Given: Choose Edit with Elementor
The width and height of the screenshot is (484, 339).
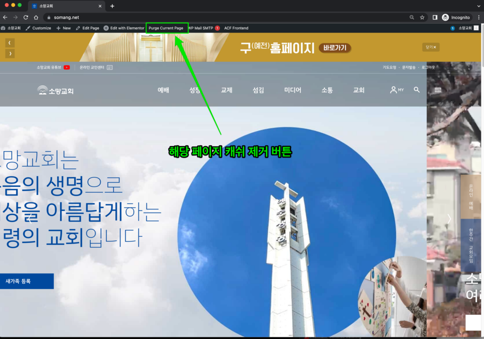Looking at the screenshot, I should coord(124,28).
